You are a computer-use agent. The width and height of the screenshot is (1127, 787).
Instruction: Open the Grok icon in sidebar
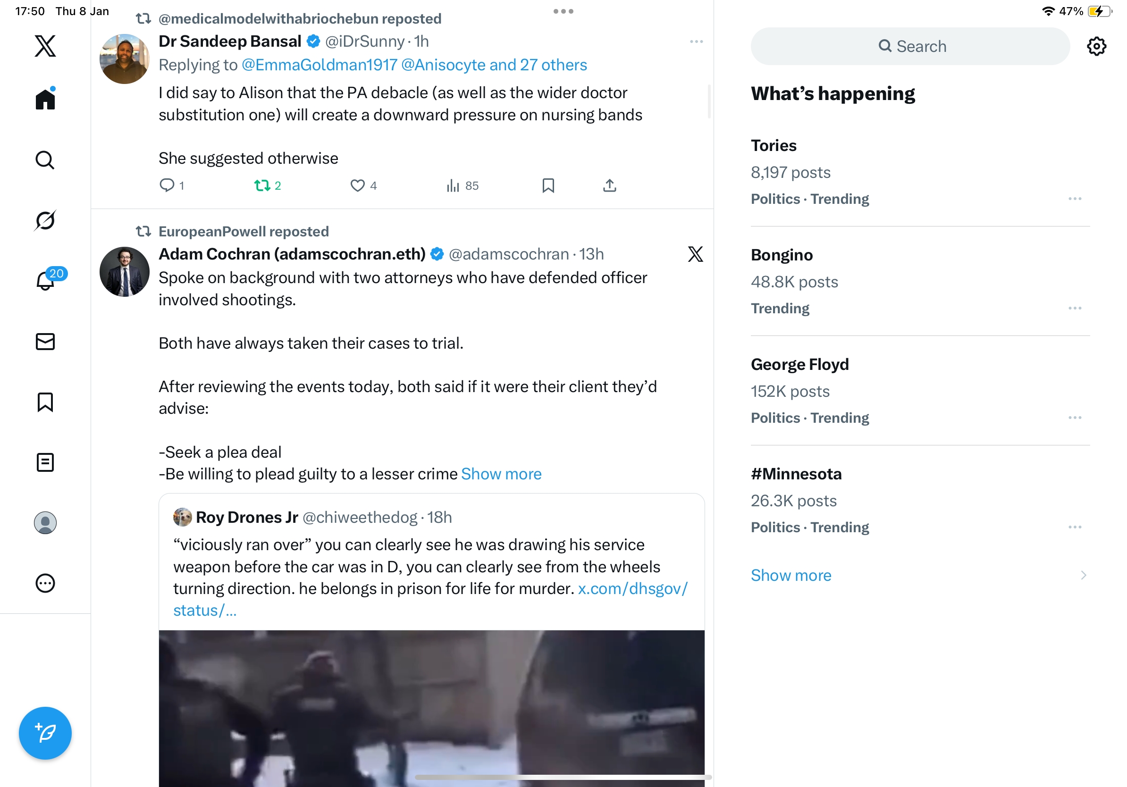[x=45, y=220]
